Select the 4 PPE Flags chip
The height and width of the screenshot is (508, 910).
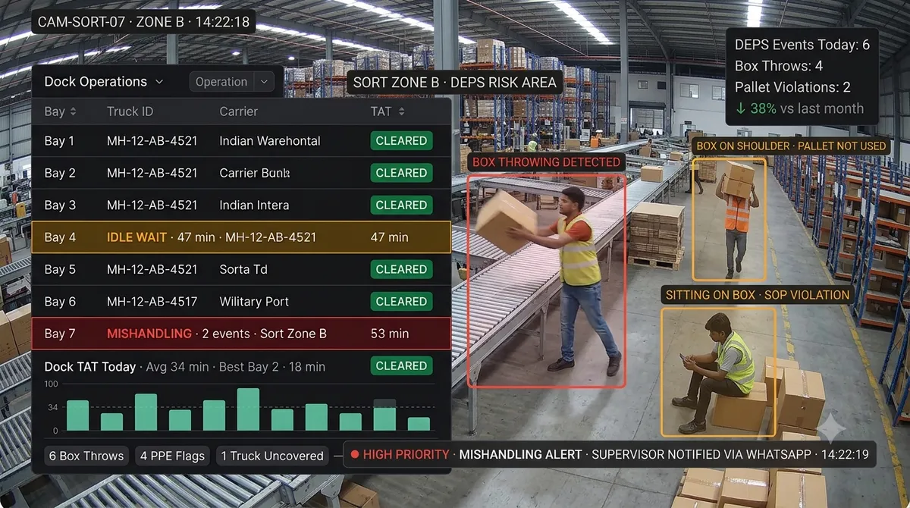coord(173,456)
